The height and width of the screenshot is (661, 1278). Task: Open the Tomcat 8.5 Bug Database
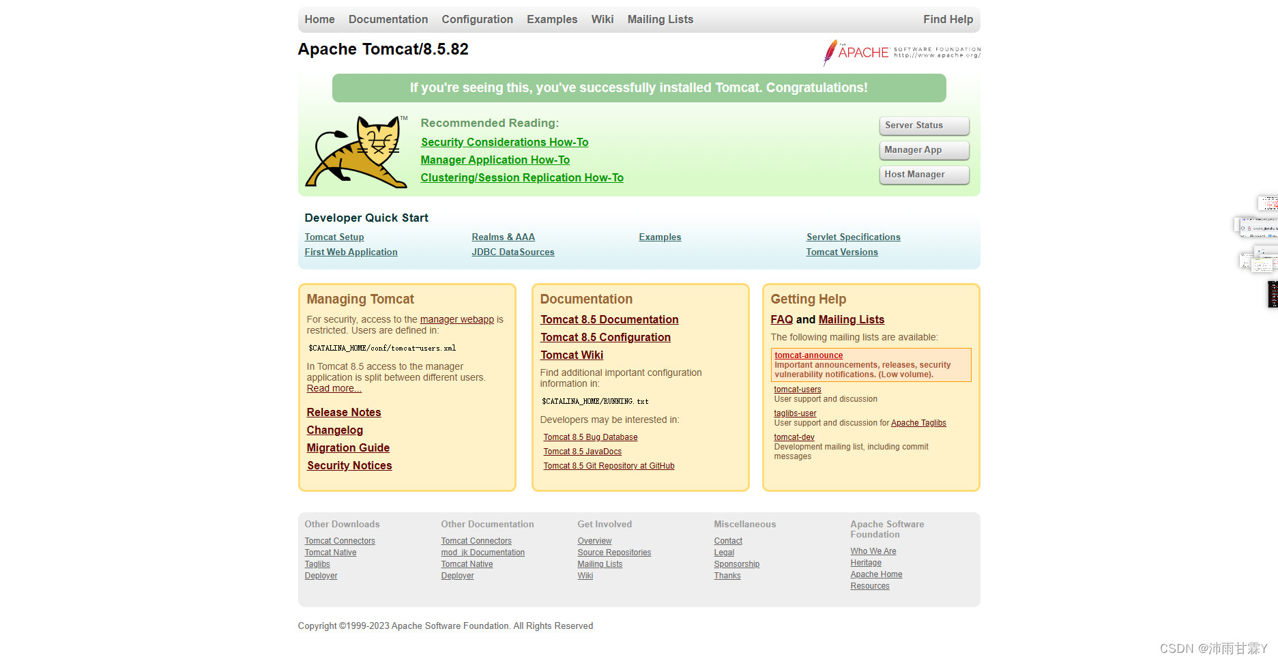pos(590,437)
